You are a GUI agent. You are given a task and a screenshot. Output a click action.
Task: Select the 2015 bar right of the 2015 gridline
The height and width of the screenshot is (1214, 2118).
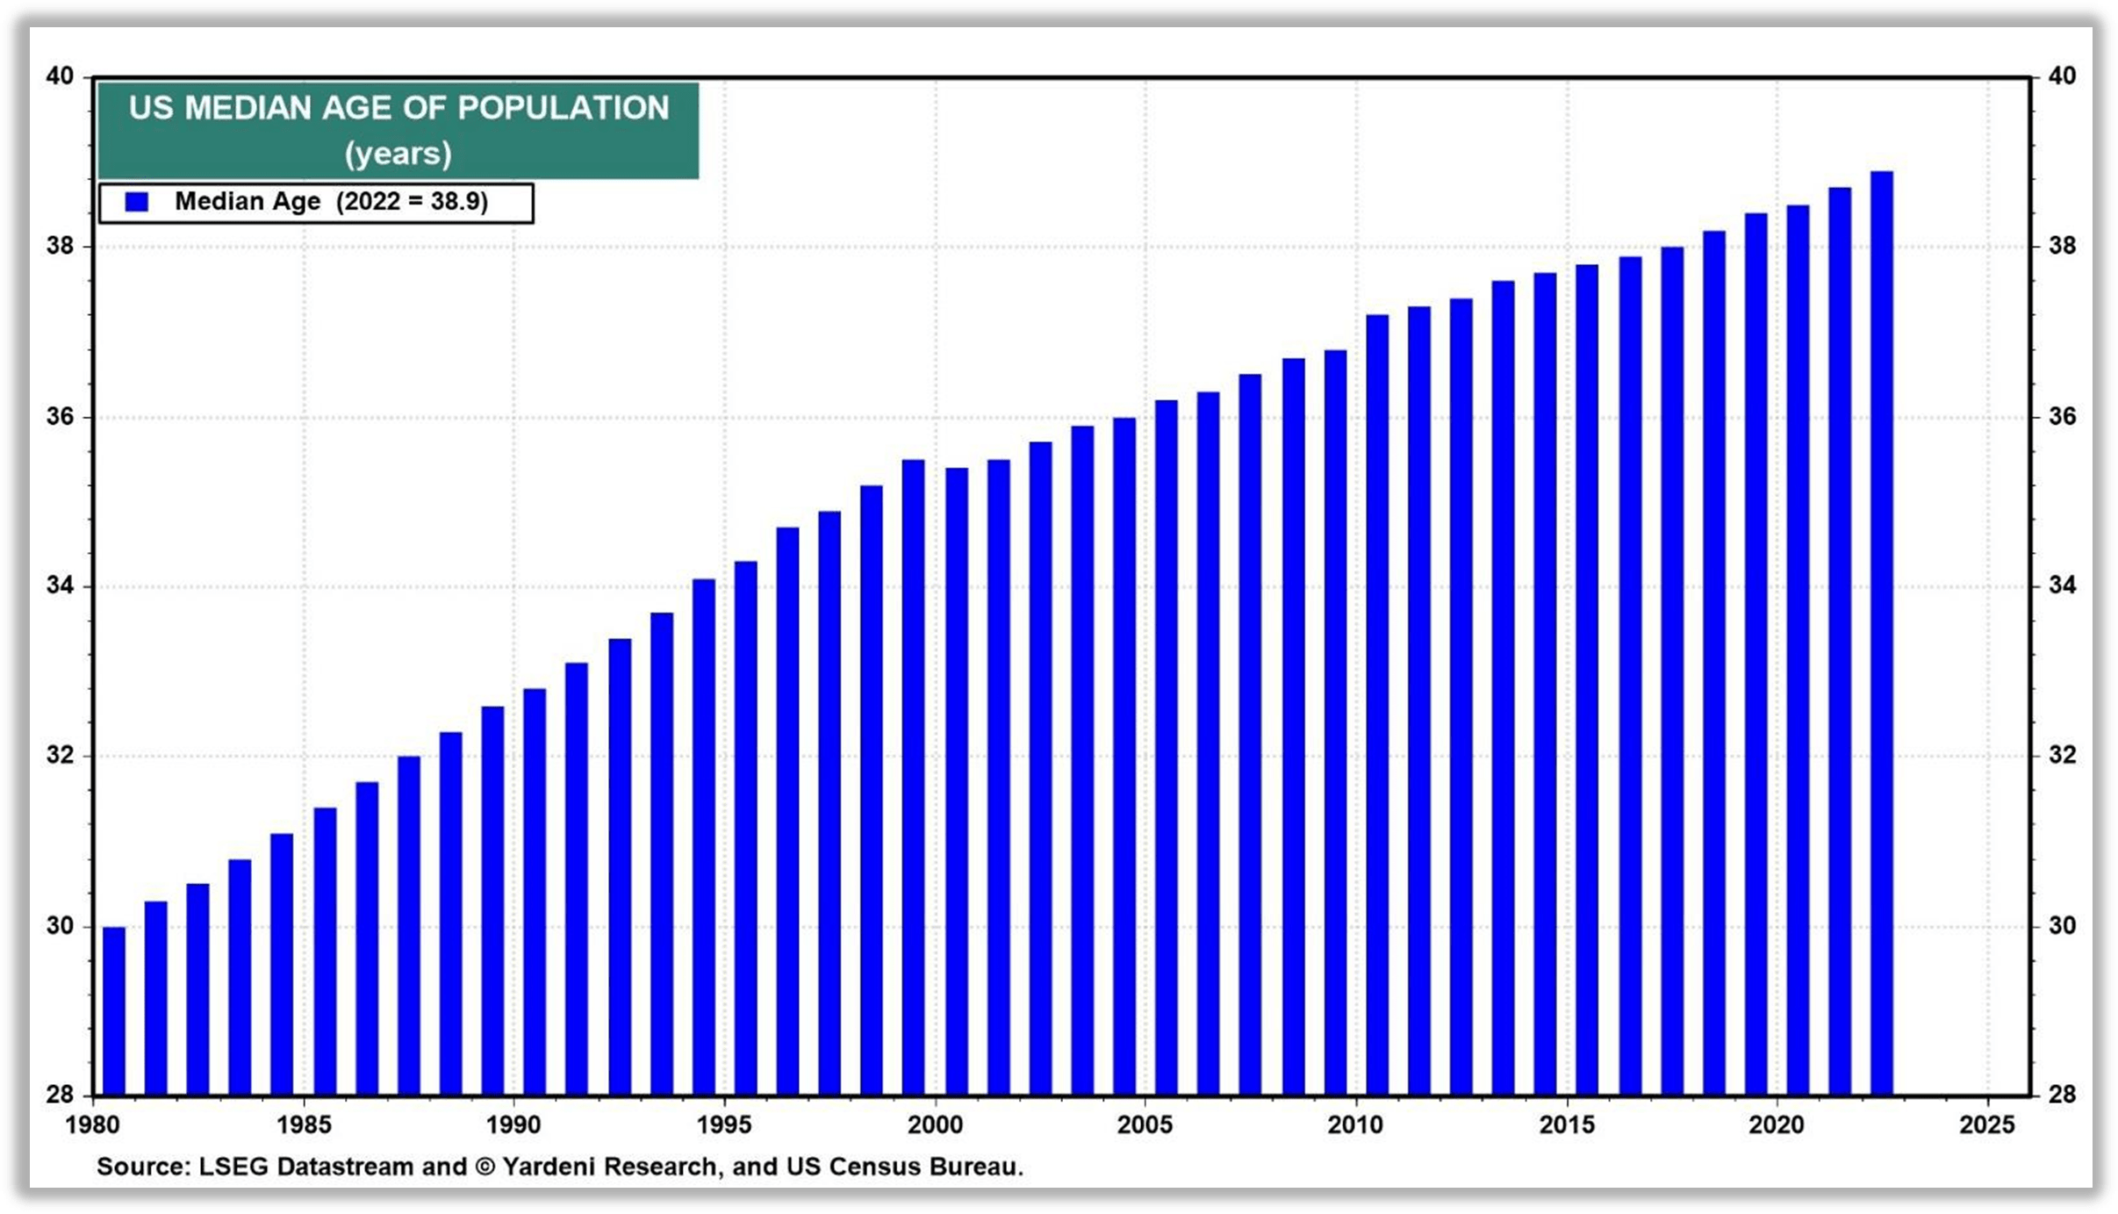tap(1587, 679)
